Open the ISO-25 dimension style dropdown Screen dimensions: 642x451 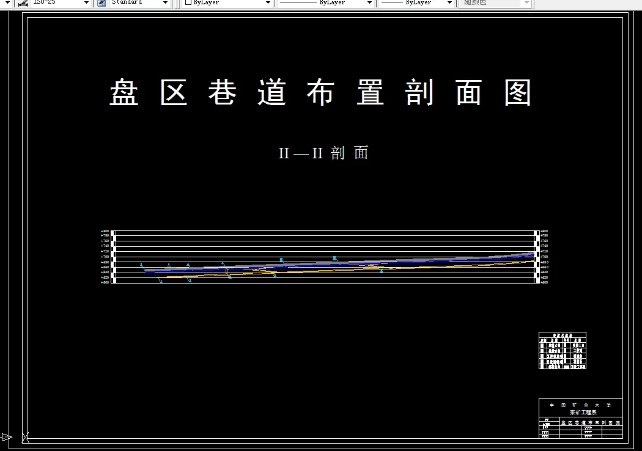coord(86,3)
